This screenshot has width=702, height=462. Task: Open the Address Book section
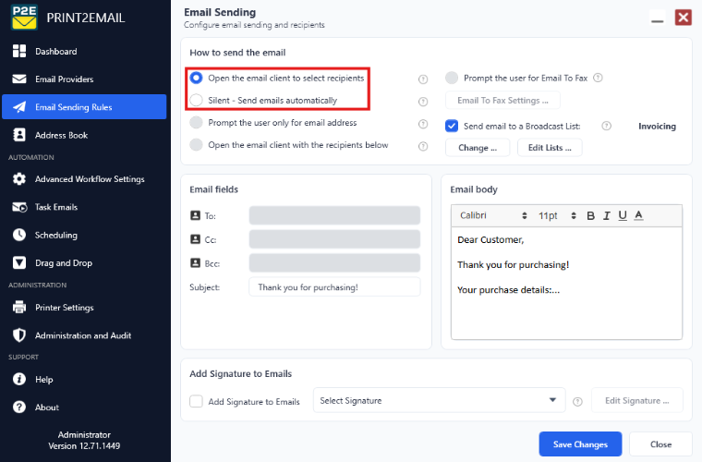pyautogui.click(x=84, y=135)
